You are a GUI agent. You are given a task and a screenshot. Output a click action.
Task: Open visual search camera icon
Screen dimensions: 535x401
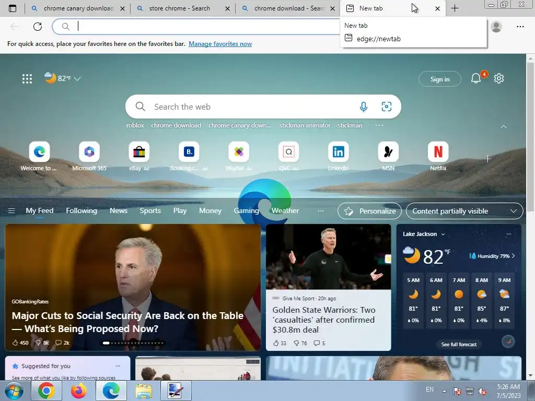386,107
